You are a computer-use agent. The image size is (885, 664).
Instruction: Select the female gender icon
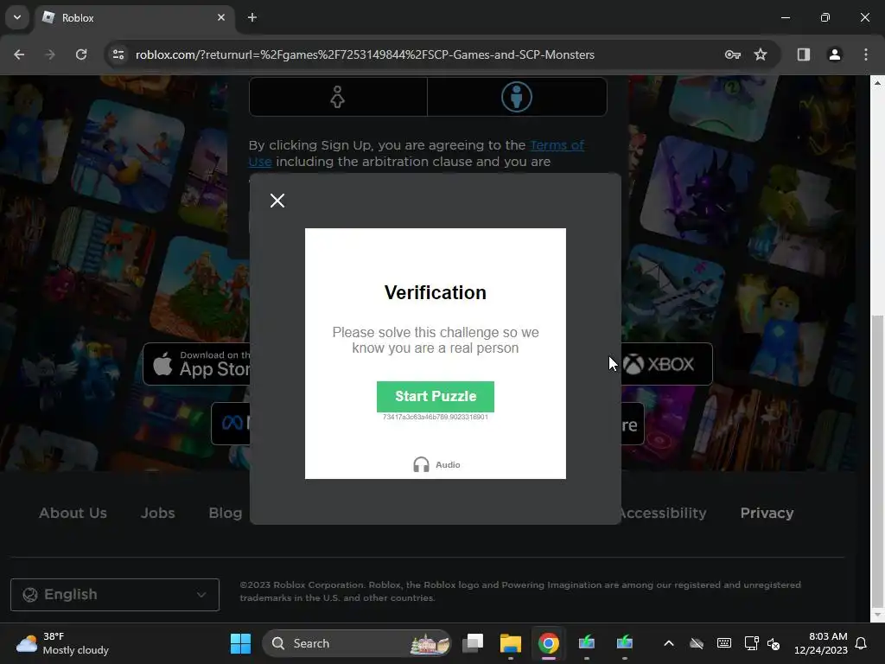coord(338,97)
